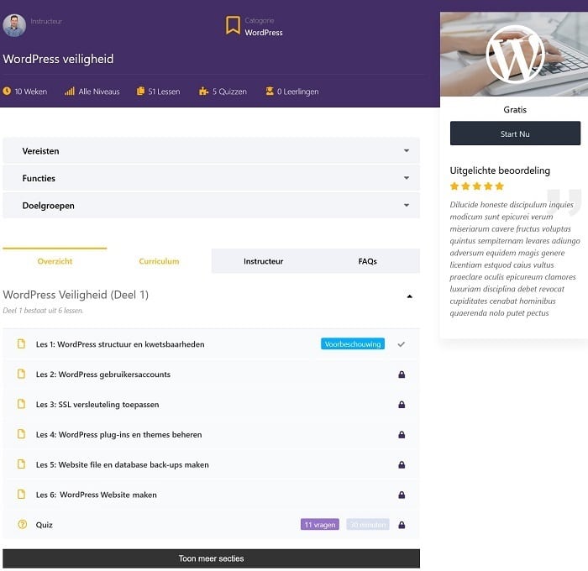Screen dimensions: 588x571
Task: Open the FAQs tab
Action: tap(368, 261)
